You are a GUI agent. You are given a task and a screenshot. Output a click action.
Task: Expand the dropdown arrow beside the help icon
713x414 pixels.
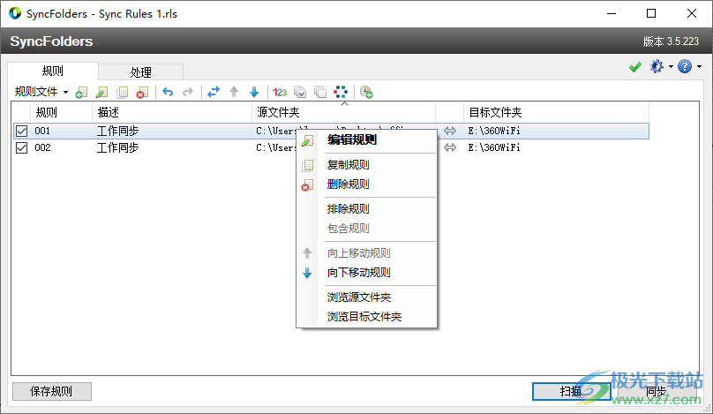[699, 67]
